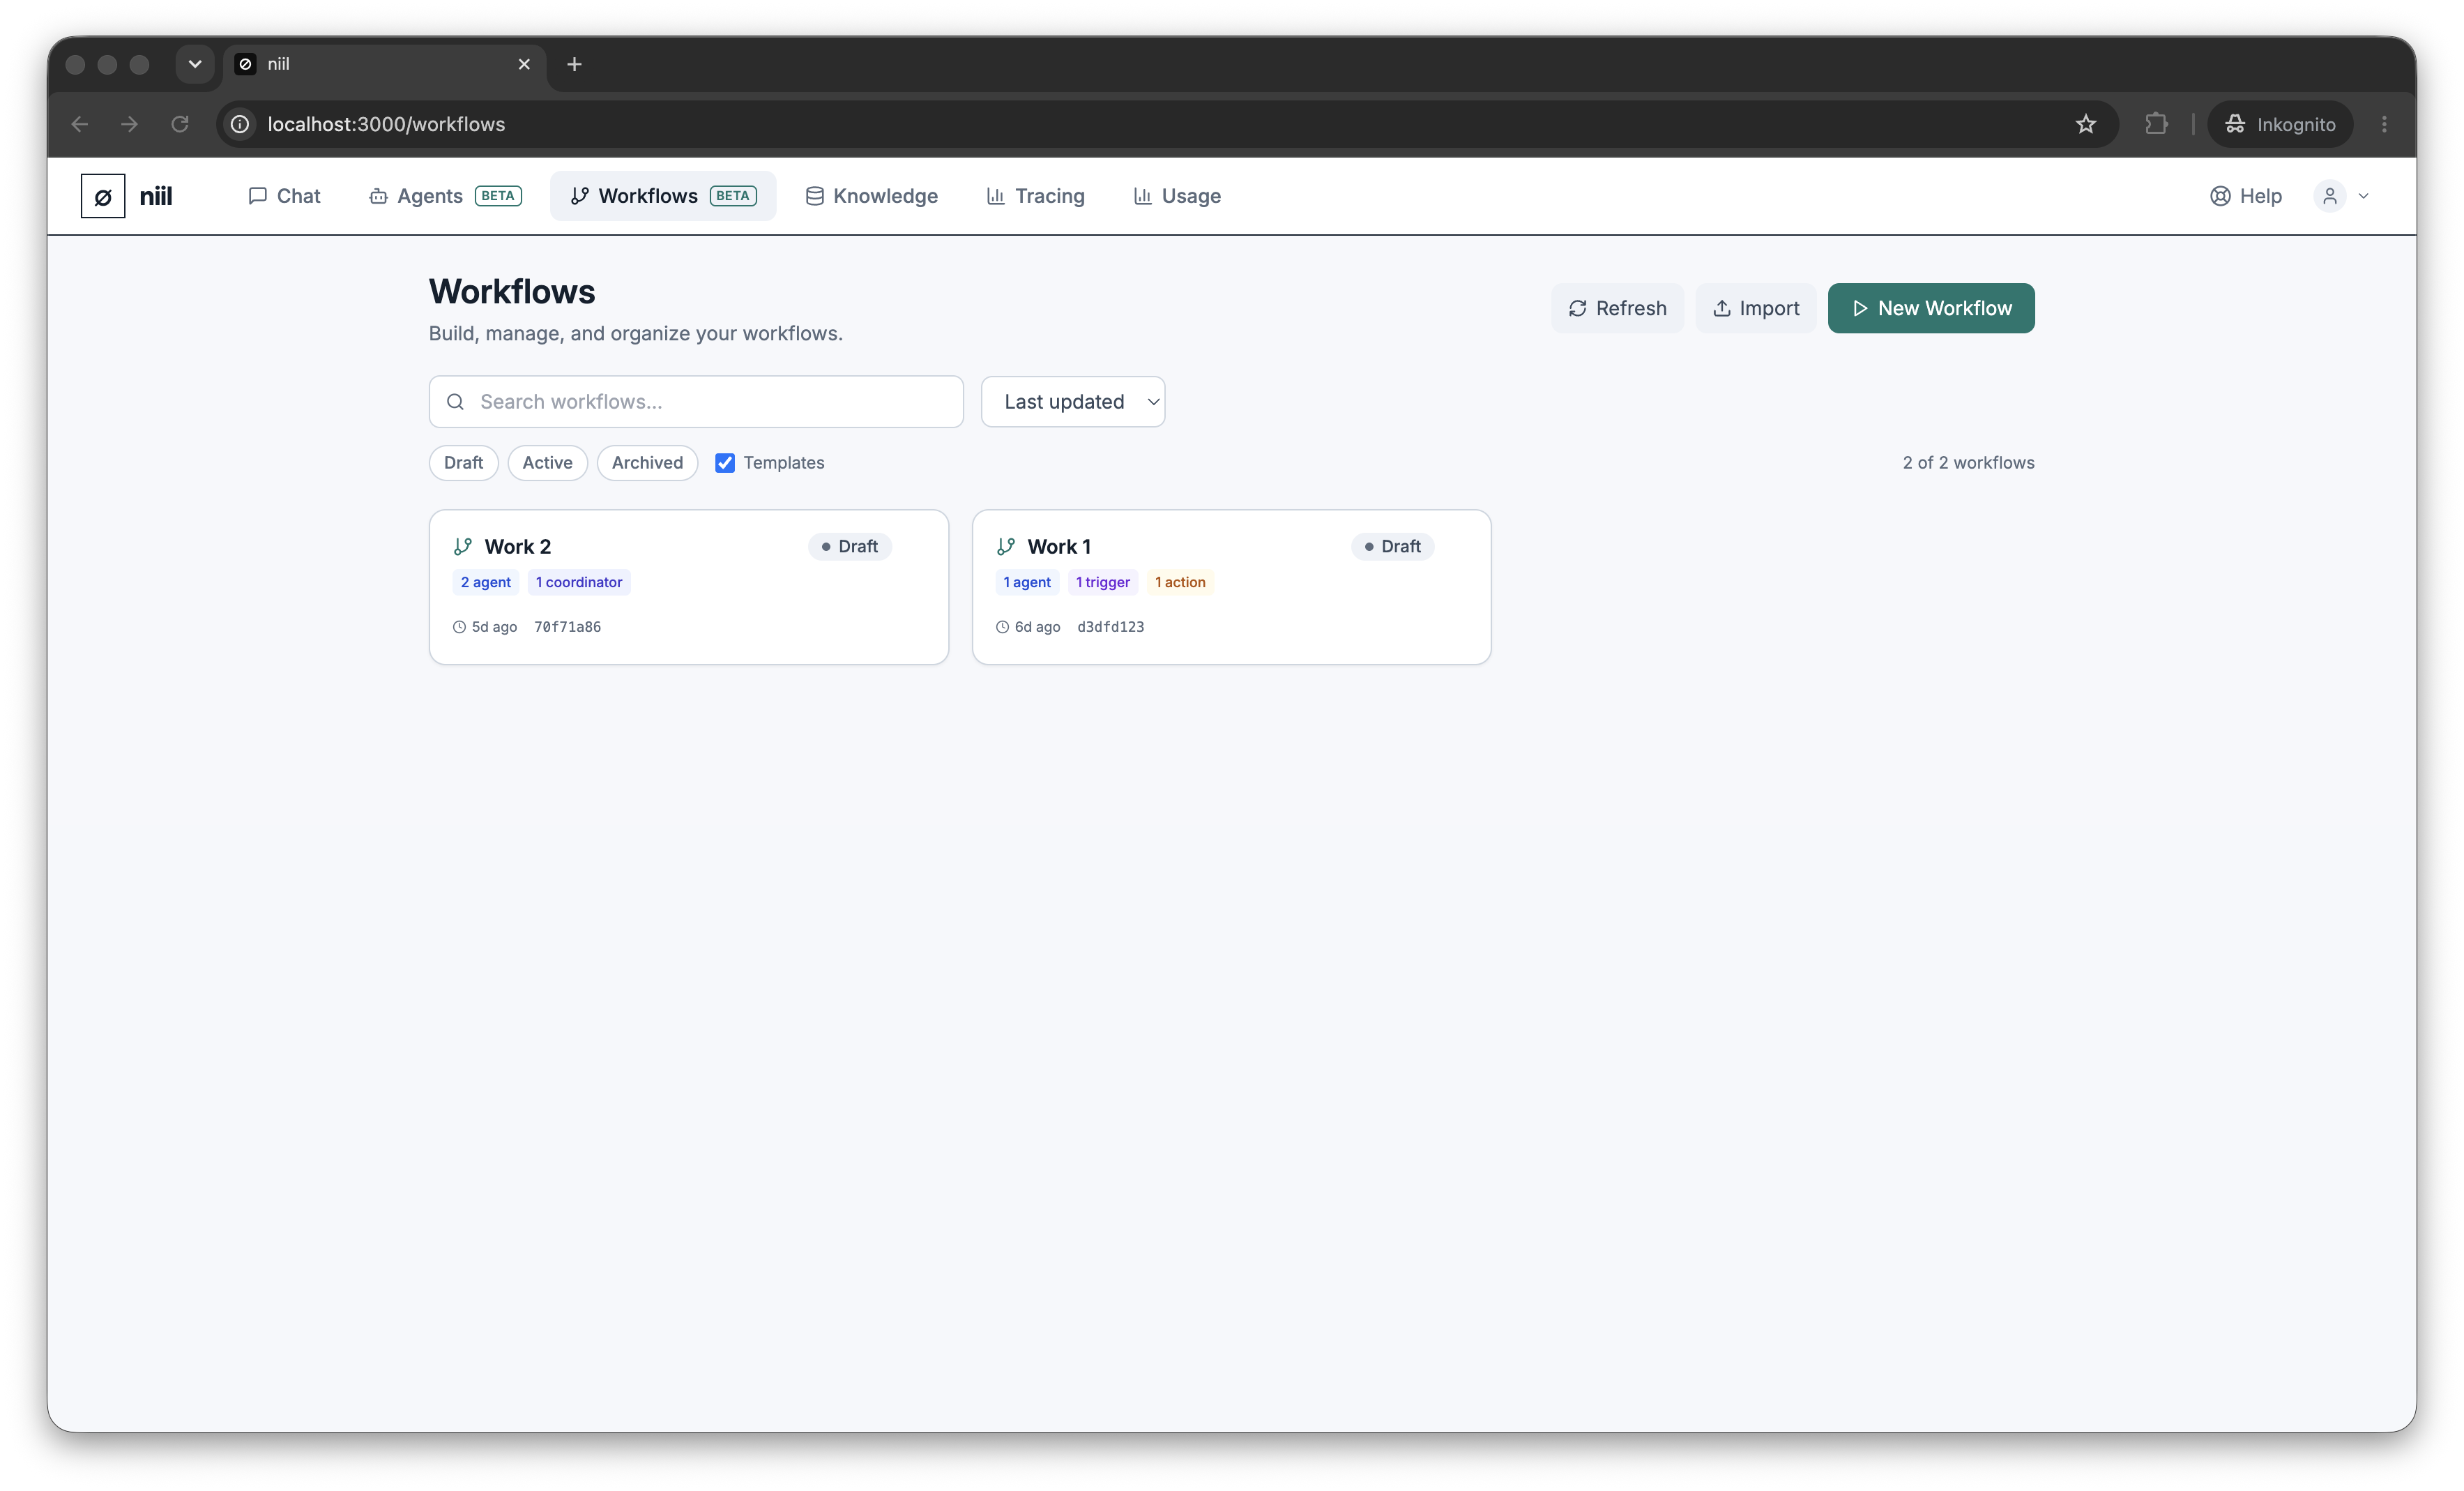This screenshot has width=2464, height=1491.
Task: Create a New Workflow
Action: click(1931, 308)
